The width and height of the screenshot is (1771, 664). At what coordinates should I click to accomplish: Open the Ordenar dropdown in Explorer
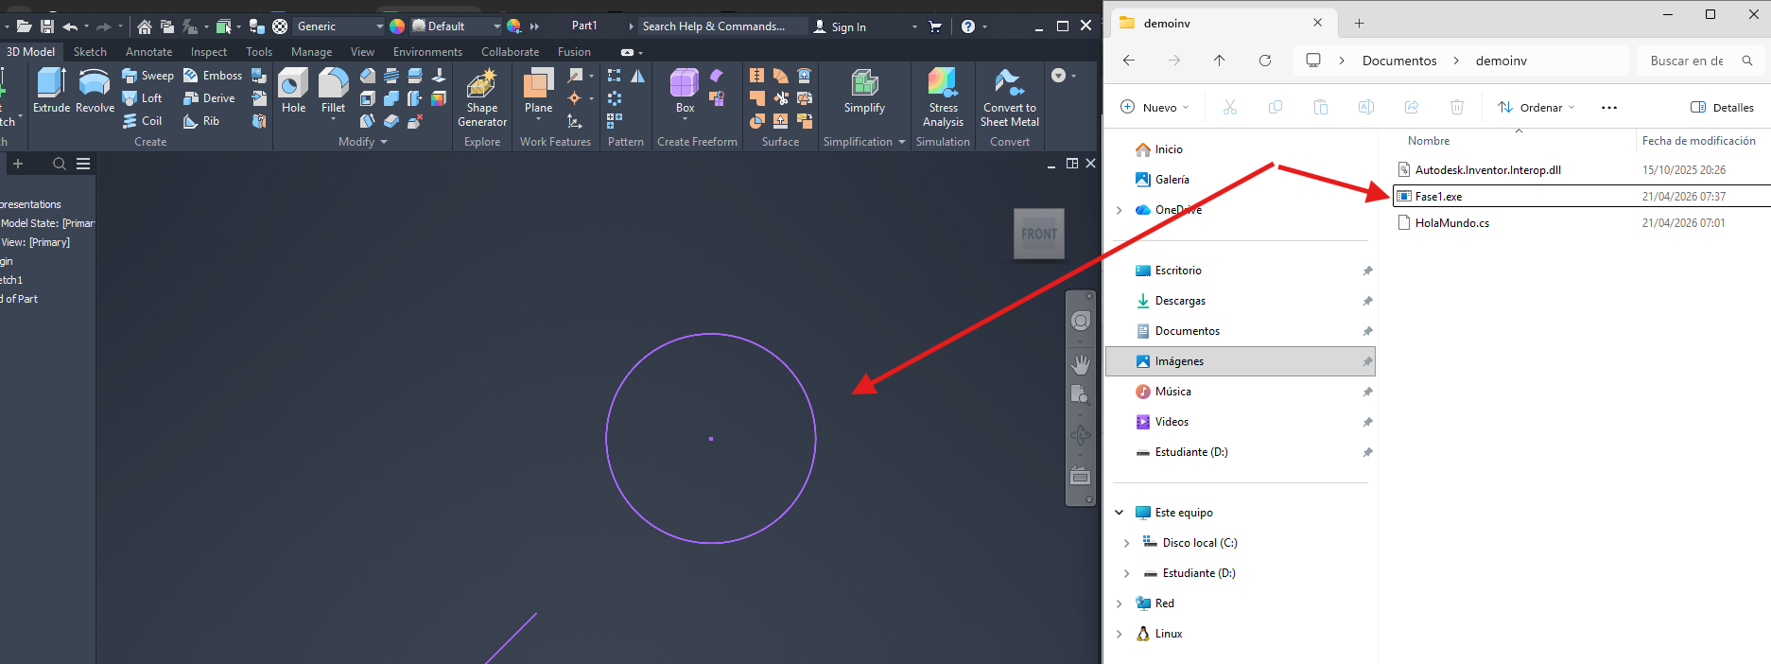[x=1537, y=107]
